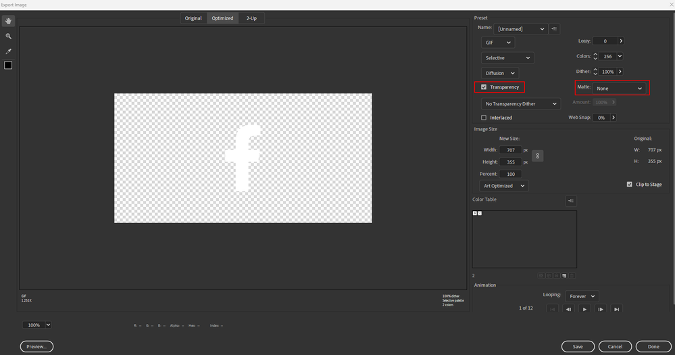Click the Preview... button
Image resolution: width=675 pixels, height=355 pixels.
coord(36,346)
